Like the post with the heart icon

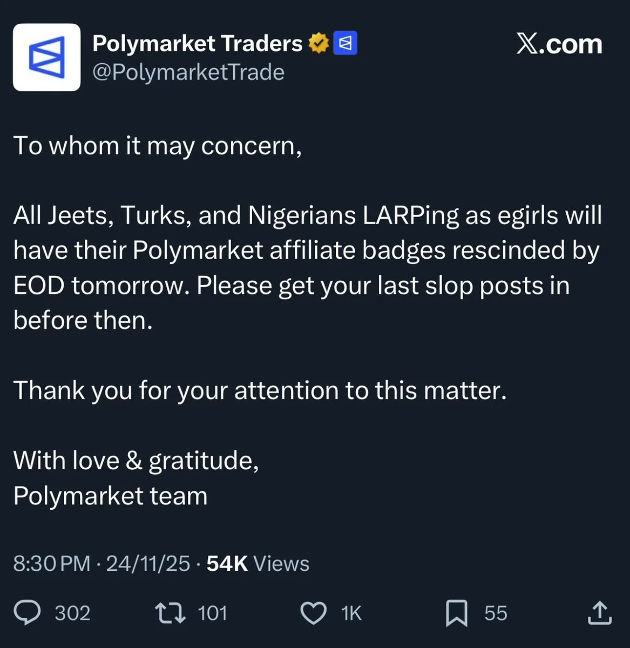coord(313,613)
